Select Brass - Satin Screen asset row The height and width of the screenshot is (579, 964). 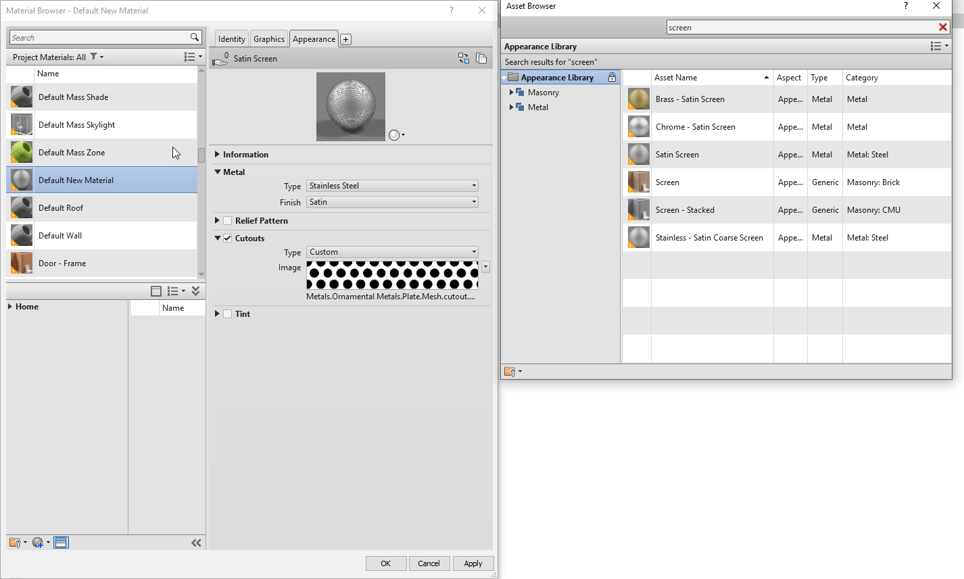tap(787, 99)
